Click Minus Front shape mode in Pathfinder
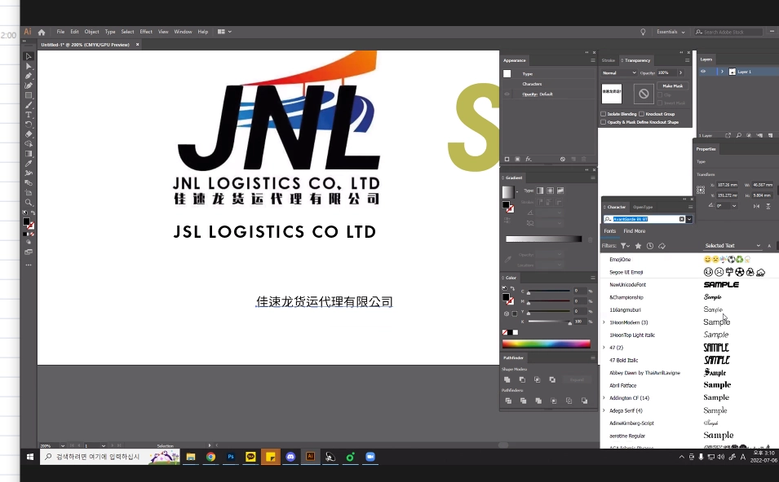Image resolution: width=779 pixels, height=482 pixels. click(522, 380)
